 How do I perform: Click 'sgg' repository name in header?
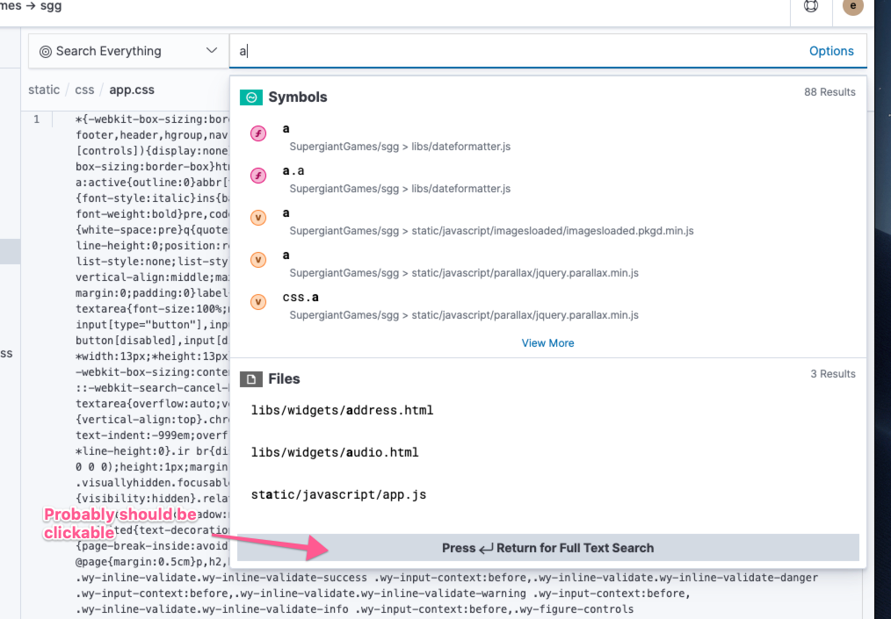click(51, 6)
